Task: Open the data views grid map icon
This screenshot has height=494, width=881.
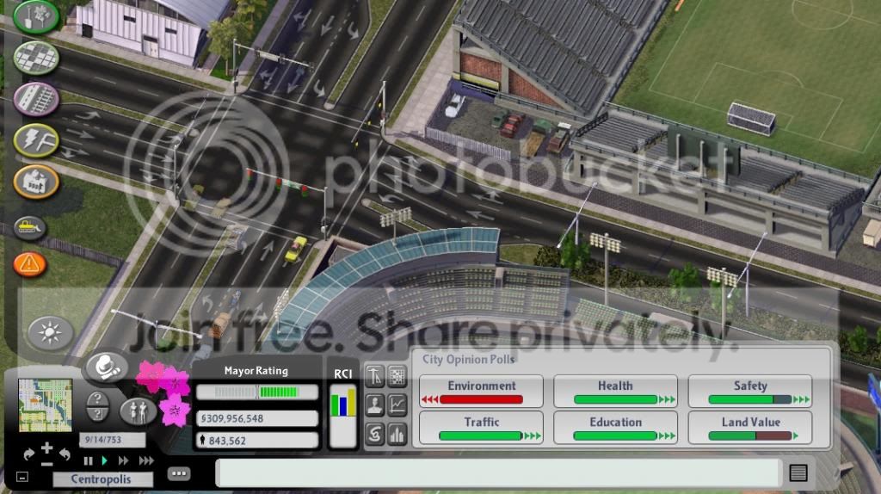Action: click(x=397, y=376)
